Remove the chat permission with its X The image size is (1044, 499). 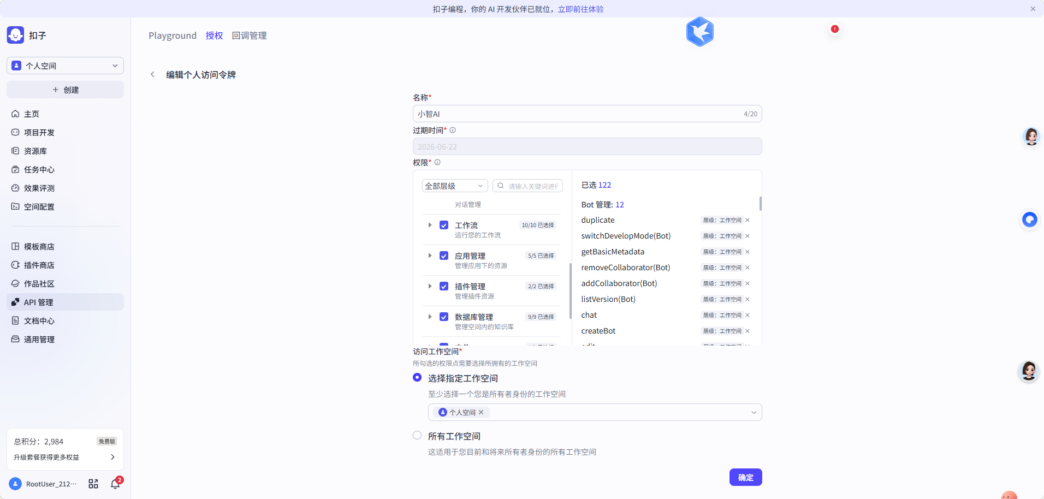(748, 315)
